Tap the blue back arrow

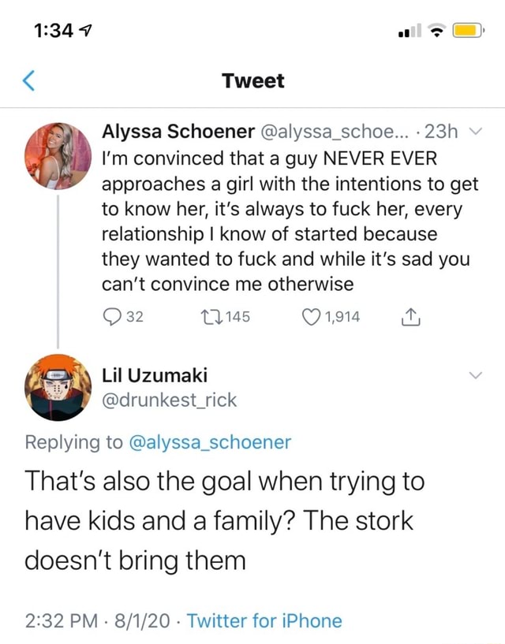coord(29,80)
